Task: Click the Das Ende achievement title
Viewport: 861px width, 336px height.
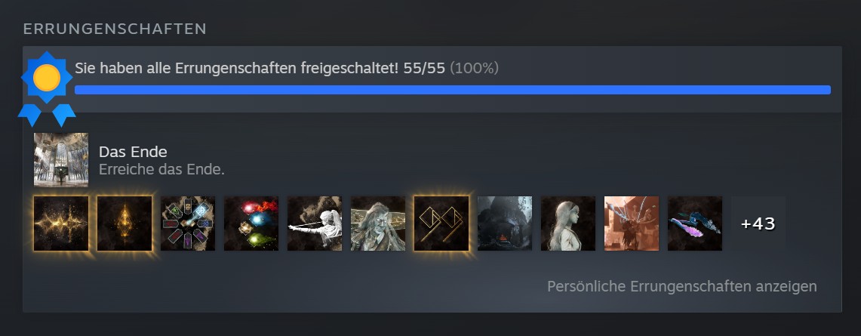Action: 133,152
